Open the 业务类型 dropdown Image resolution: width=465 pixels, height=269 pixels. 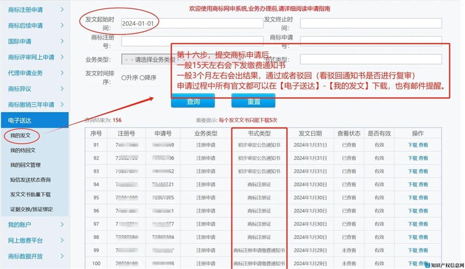pos(150,59)
